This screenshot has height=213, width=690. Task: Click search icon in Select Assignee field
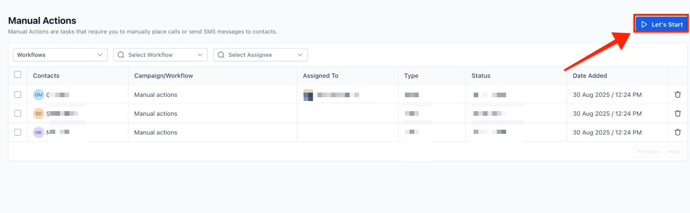coord(221,55)
